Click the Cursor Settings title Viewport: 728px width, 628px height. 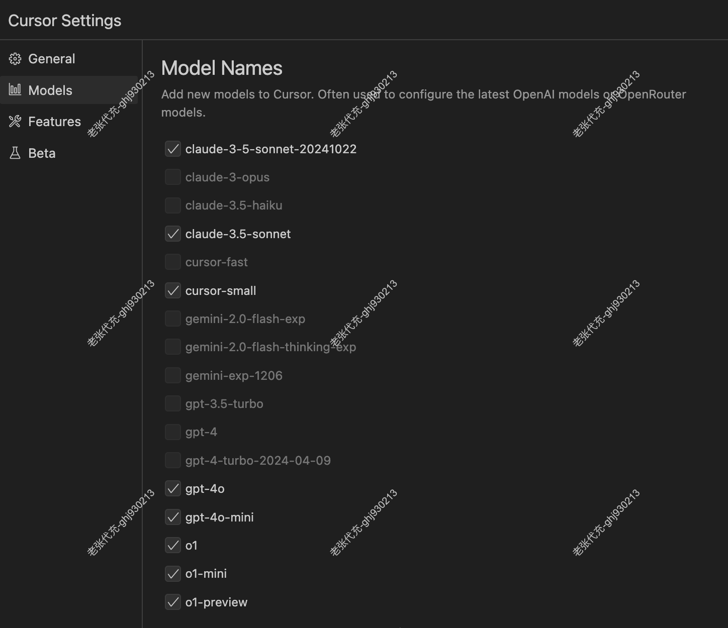click(x=65, y=21)
